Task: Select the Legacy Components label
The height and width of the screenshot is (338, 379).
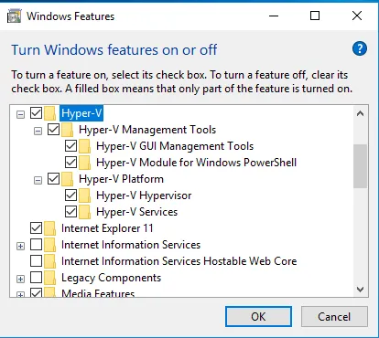Action: (111, 278)
